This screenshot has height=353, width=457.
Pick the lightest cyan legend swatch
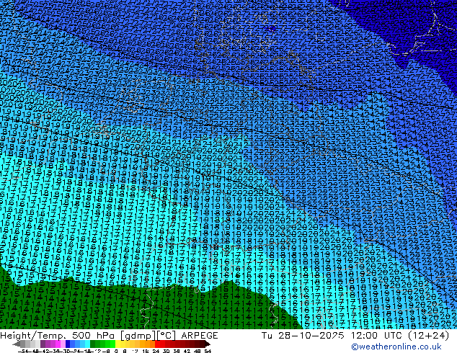87,344
